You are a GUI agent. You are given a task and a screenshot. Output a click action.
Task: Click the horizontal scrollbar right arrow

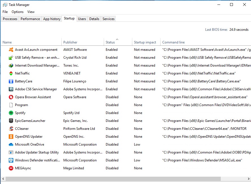click(x=249, y=179)
